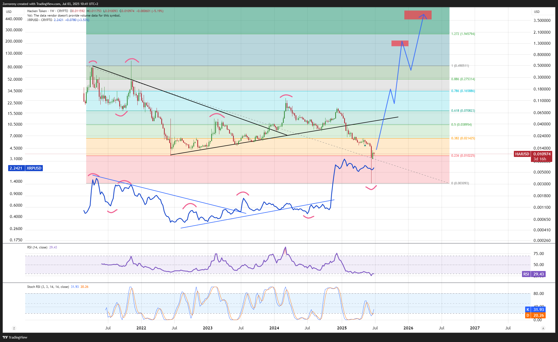The image size is (558, 342).
Task: Click the XRPUSD change +0.0780 (+3.53%)
Action: (77, 20)
